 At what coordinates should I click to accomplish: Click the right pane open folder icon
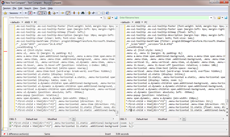coord(219,18)
